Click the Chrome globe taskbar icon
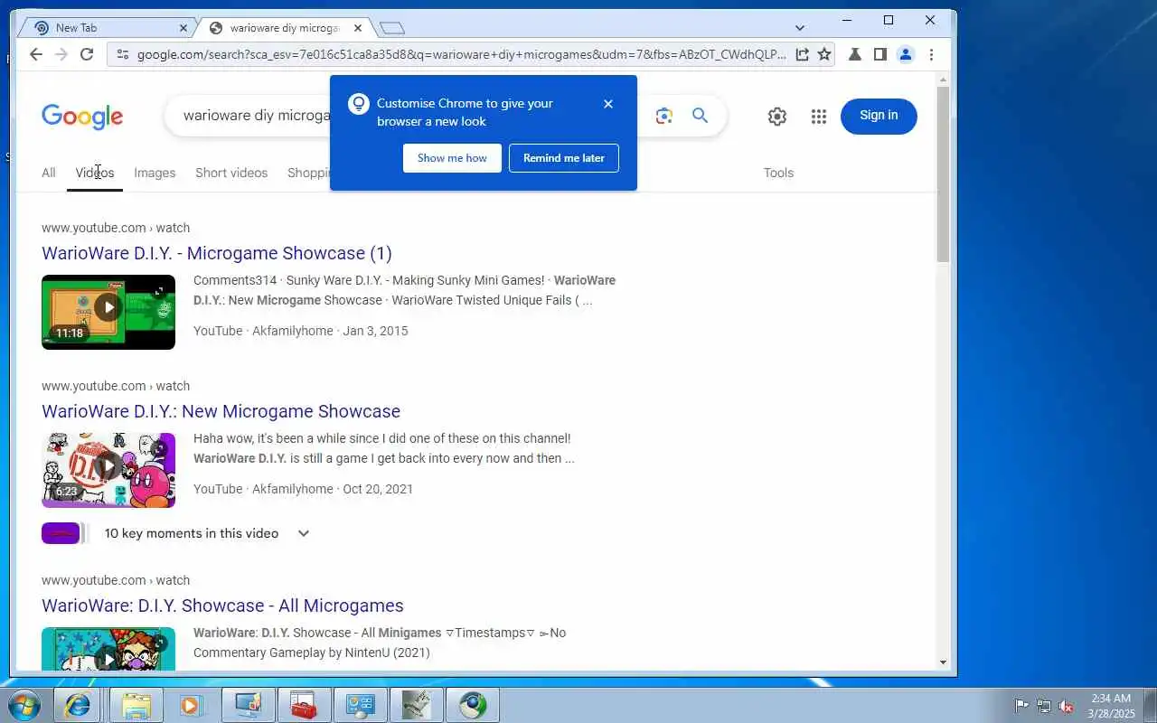This screenshot has width=1157, height=723. pos(473,705)
